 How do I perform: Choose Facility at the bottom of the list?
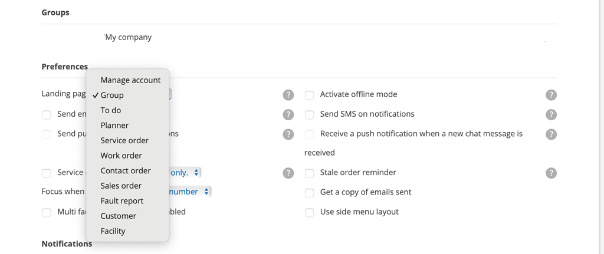pos(113,231)
